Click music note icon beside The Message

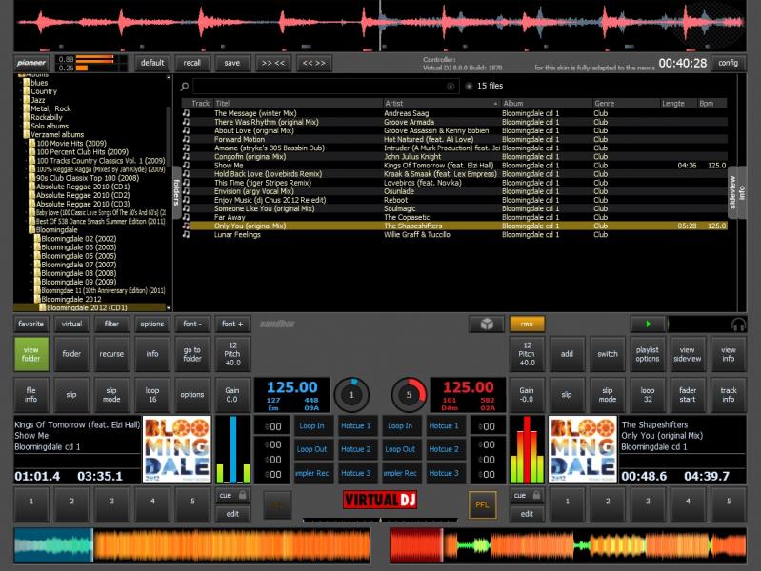(186, 113)
